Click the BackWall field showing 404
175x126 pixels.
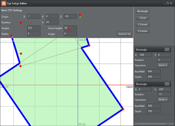(154, 71)
